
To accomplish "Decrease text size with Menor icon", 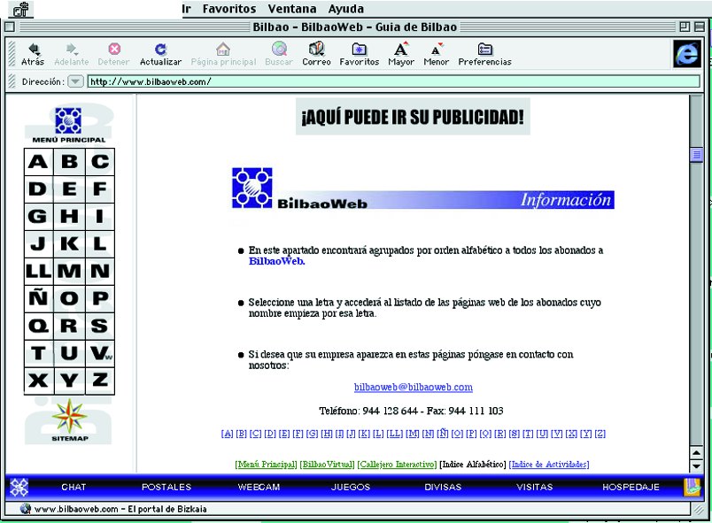I will (437, 49).
